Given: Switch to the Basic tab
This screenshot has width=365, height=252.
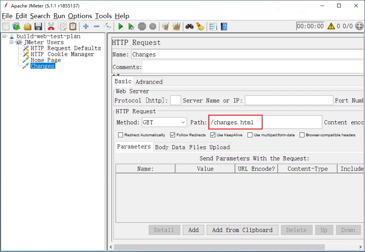Looking at the screenshot, I should [123, 81].
